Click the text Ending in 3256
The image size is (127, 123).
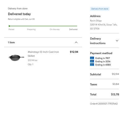coord(103,61)
